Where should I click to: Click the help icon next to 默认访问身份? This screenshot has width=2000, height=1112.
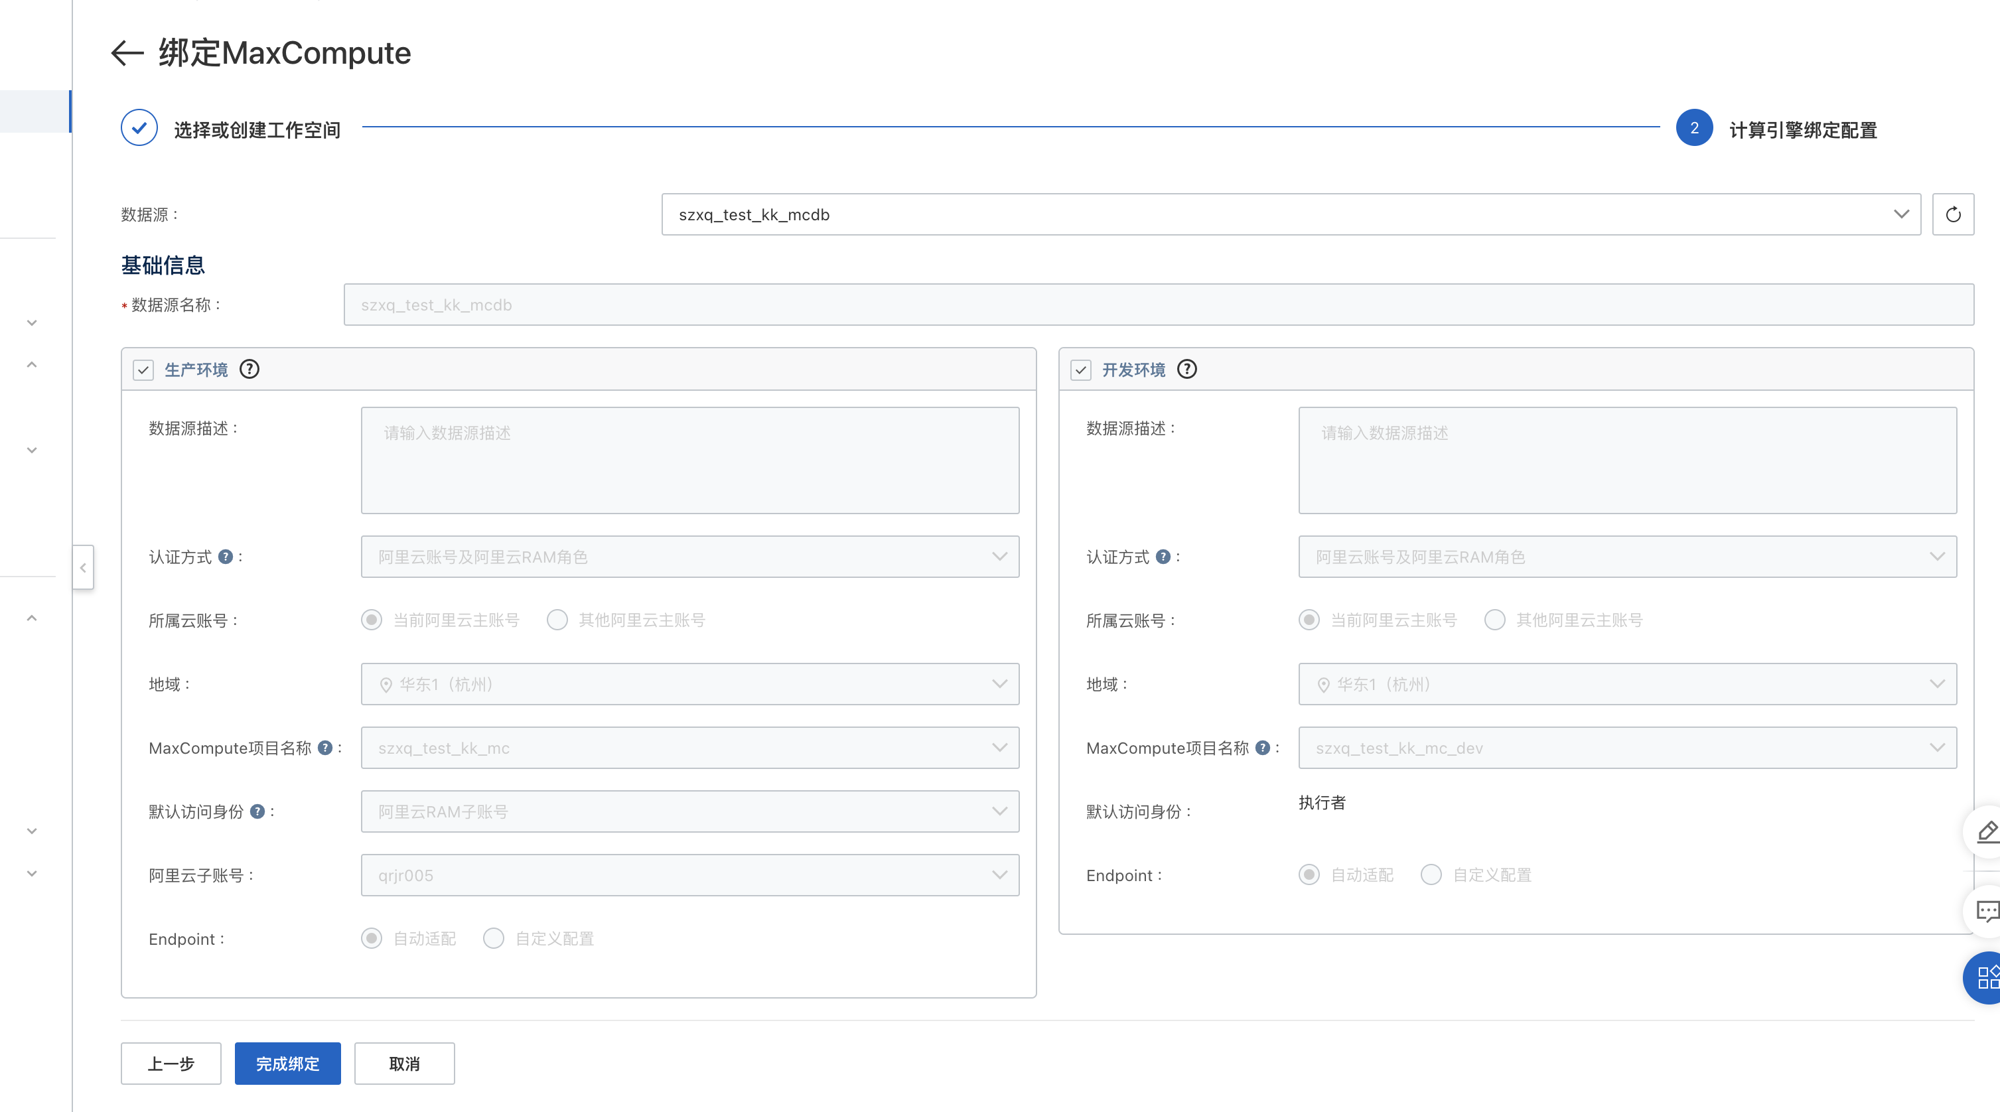click(x=257, y=811)
